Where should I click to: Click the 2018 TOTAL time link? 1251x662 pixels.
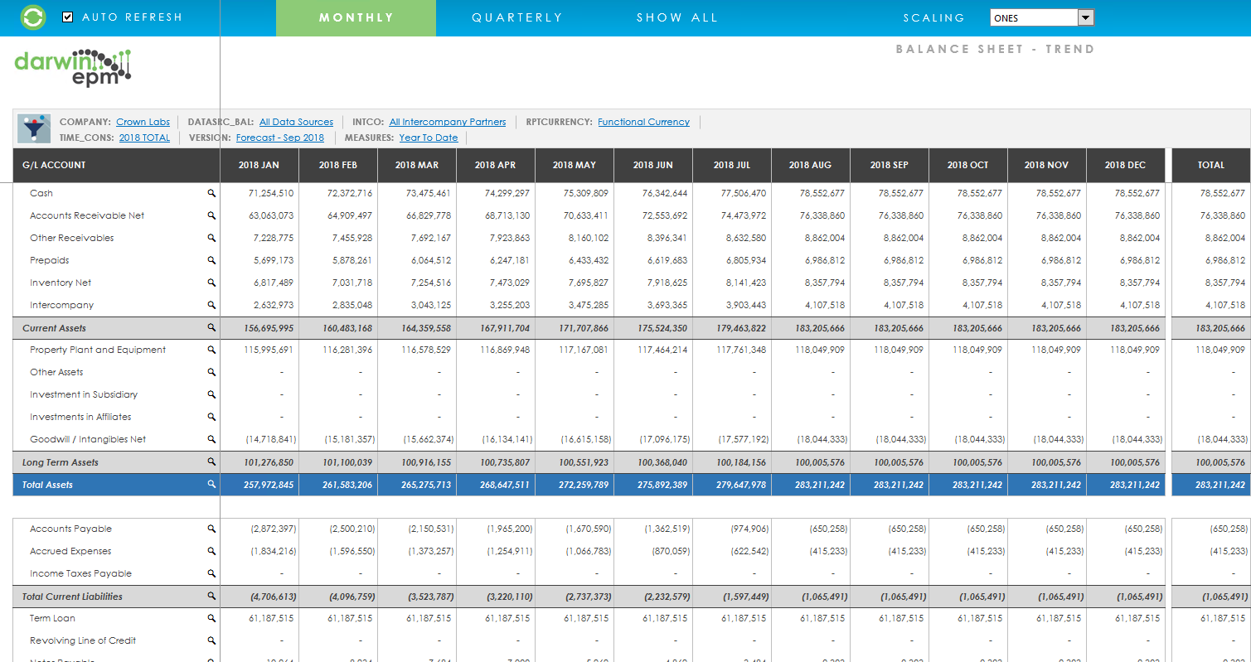pyautogui.click(x=144, y=138)
